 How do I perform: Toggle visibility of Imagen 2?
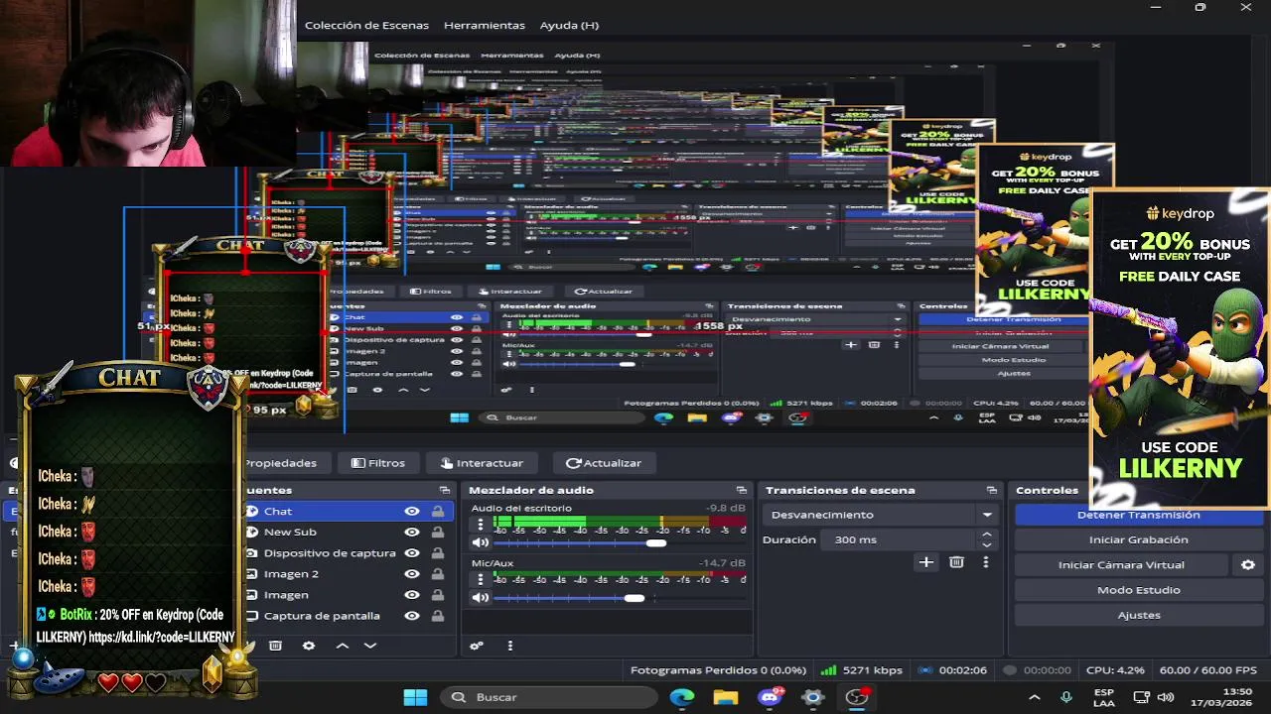click(x=412, y=574)
